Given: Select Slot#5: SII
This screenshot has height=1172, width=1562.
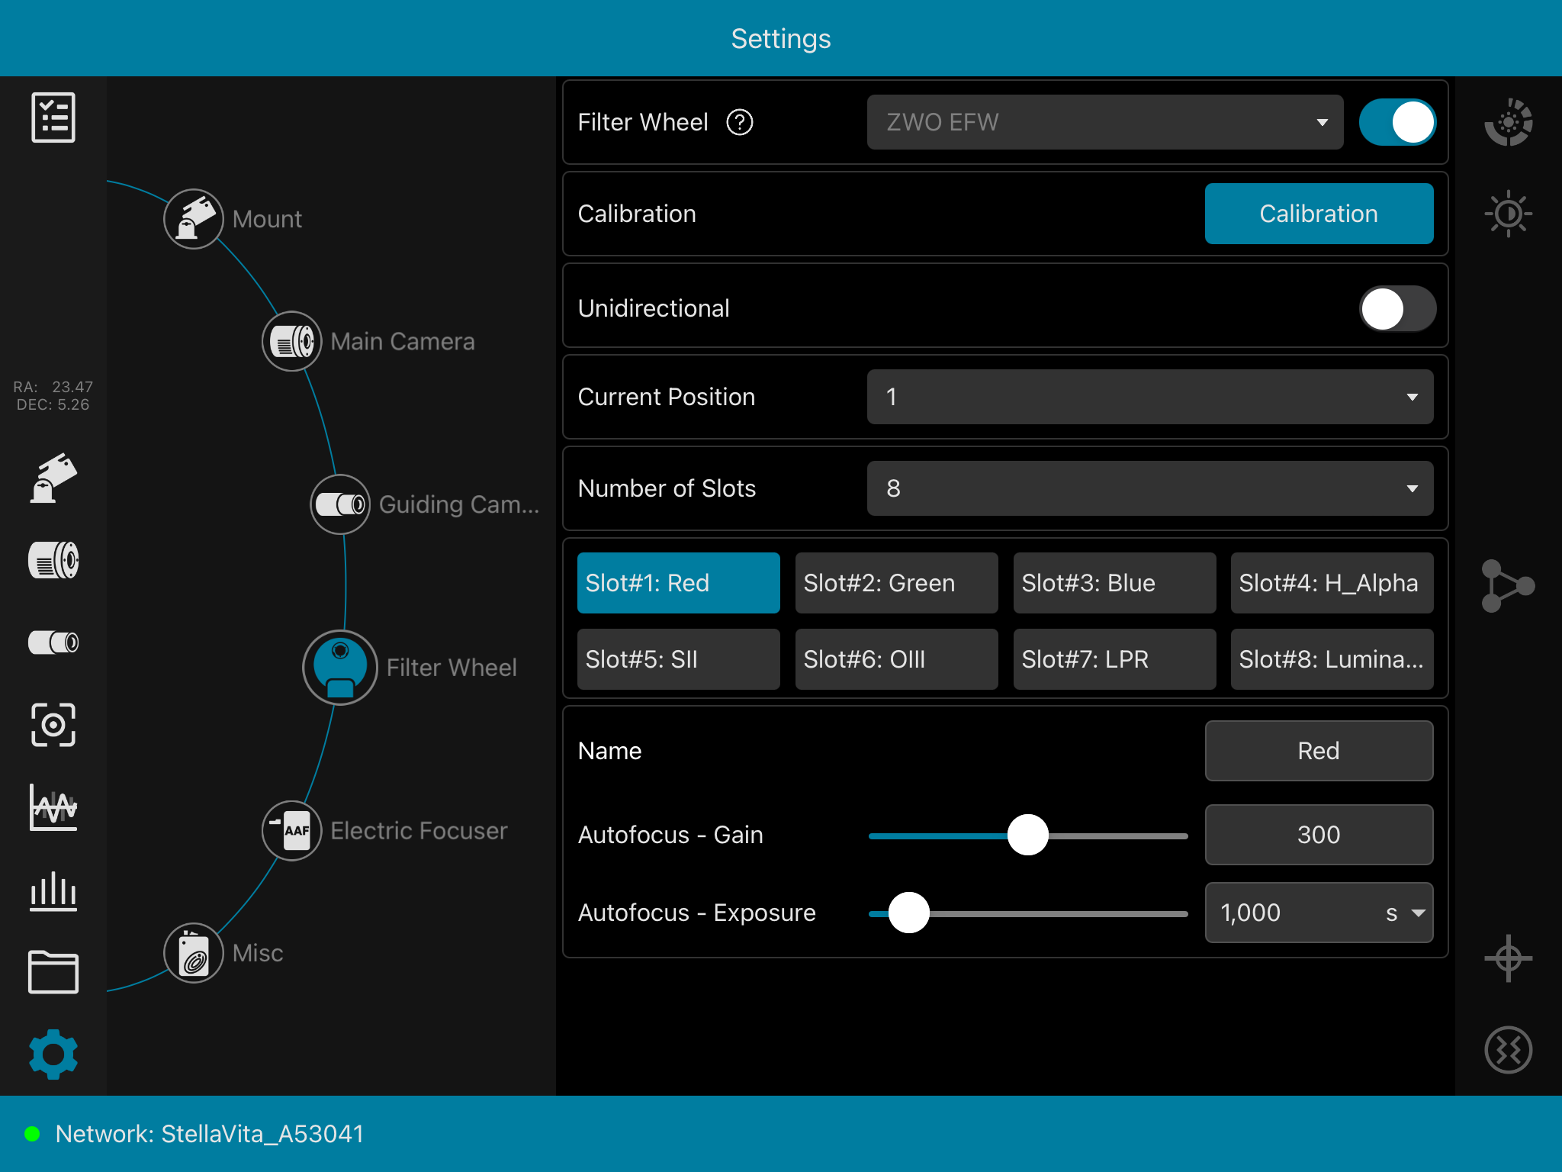Looking at the screenshot, I should point(679,659).
